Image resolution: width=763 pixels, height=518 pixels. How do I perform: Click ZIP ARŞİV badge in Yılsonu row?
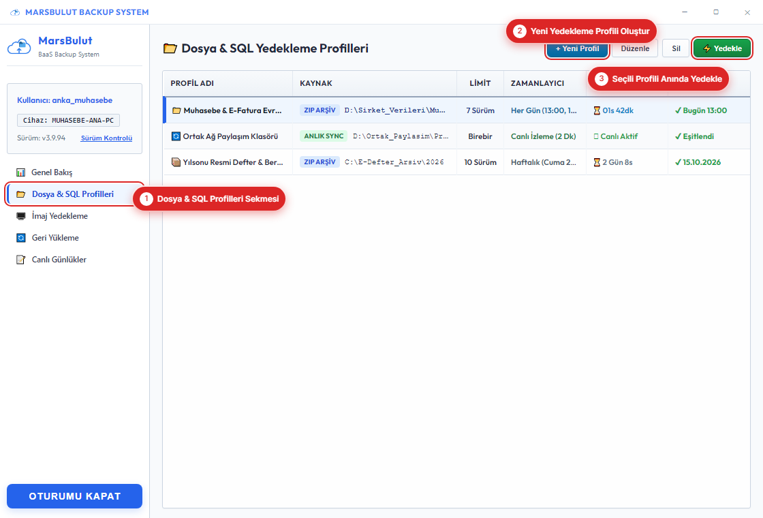click(x=320, y=162)
